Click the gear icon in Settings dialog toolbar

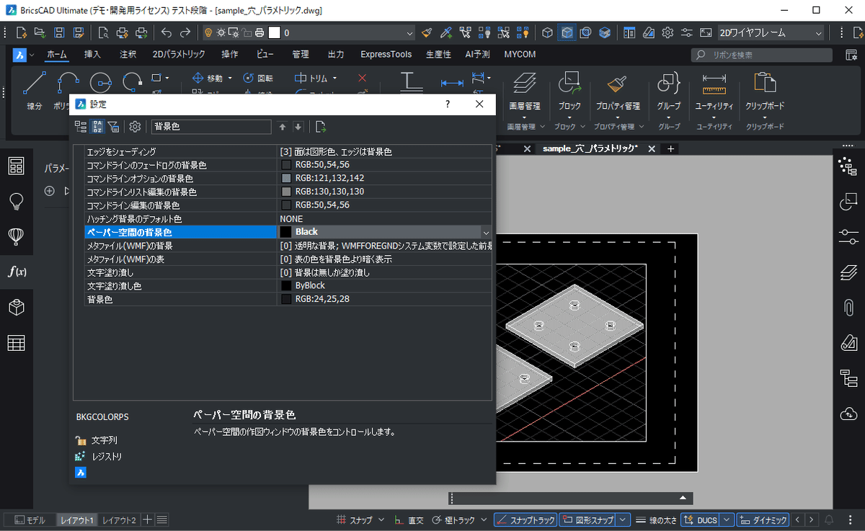pos(135,127)
